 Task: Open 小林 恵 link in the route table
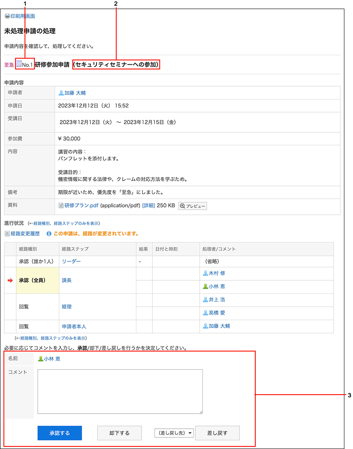tap(217, 286)
